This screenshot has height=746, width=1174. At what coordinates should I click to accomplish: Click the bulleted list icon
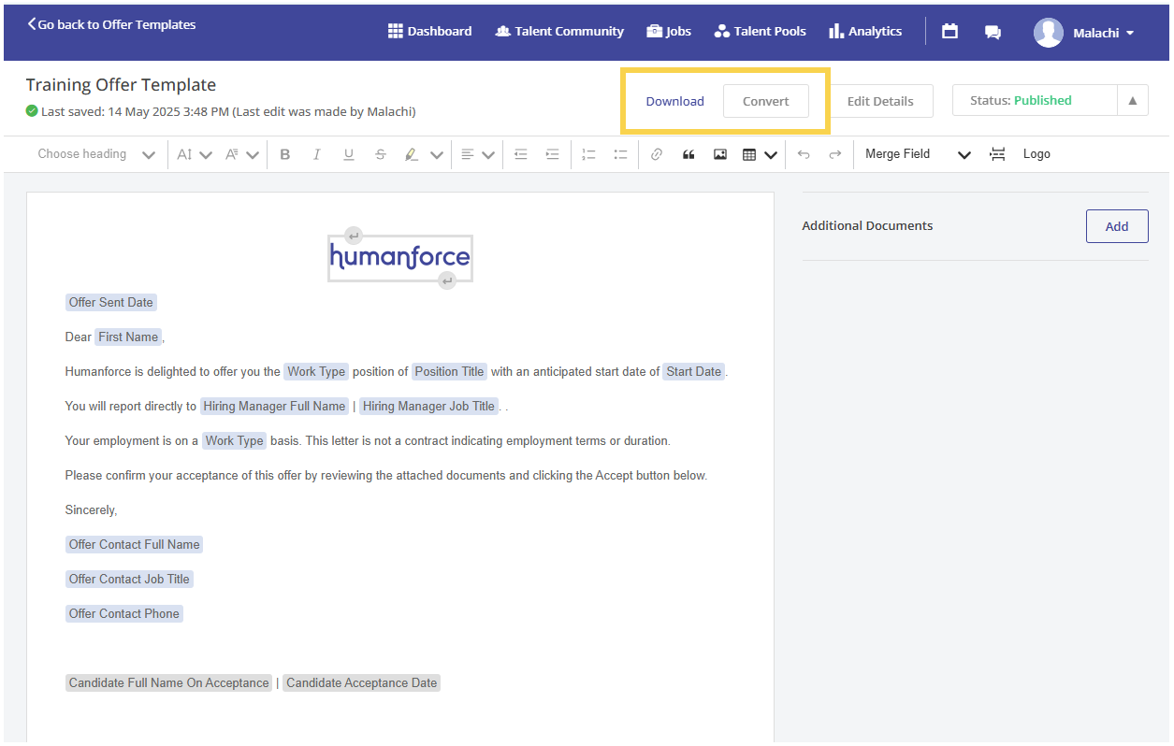620,154
